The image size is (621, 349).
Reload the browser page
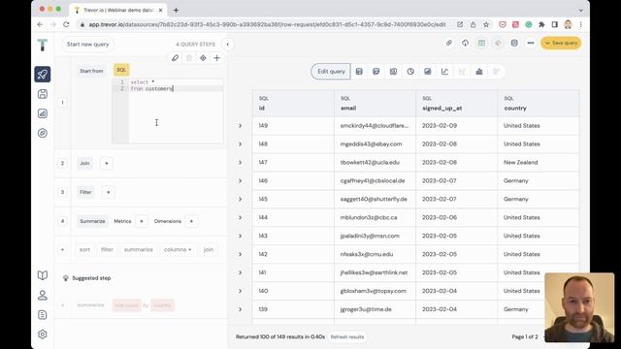click(66, 24)
